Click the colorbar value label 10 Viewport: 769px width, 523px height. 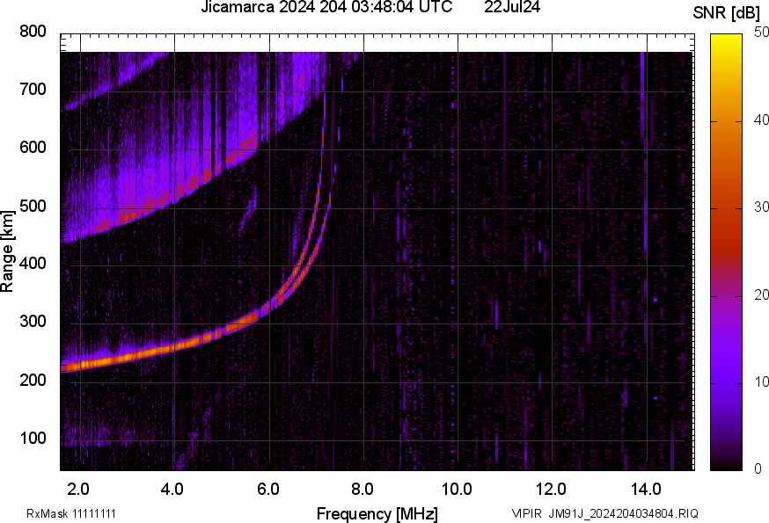761,381
